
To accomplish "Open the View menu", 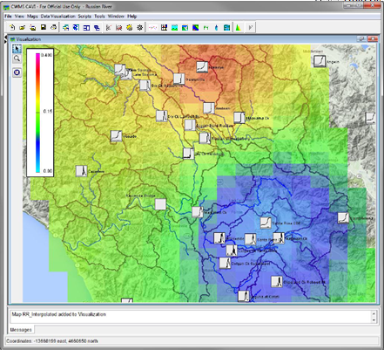I will (x=19, y=17).
